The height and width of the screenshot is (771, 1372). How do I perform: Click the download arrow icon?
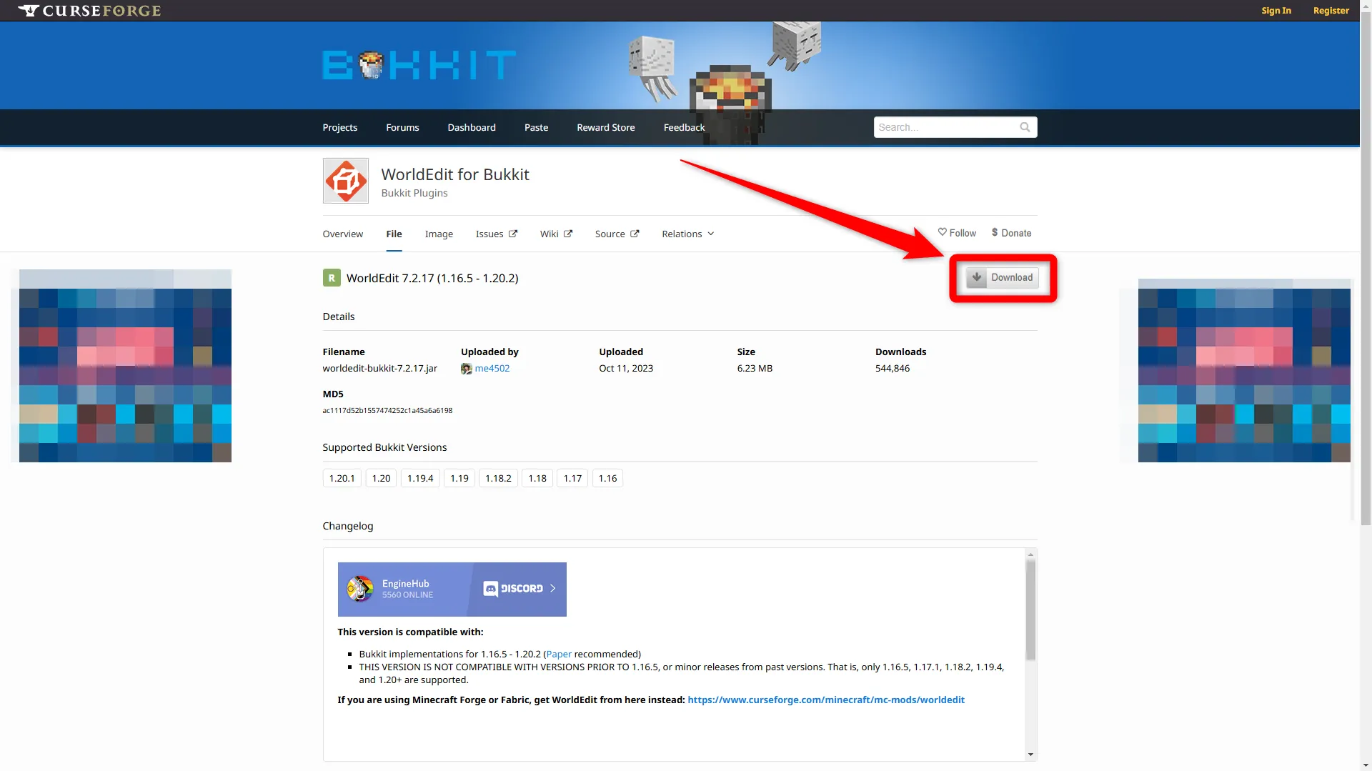tap(977, 277)
